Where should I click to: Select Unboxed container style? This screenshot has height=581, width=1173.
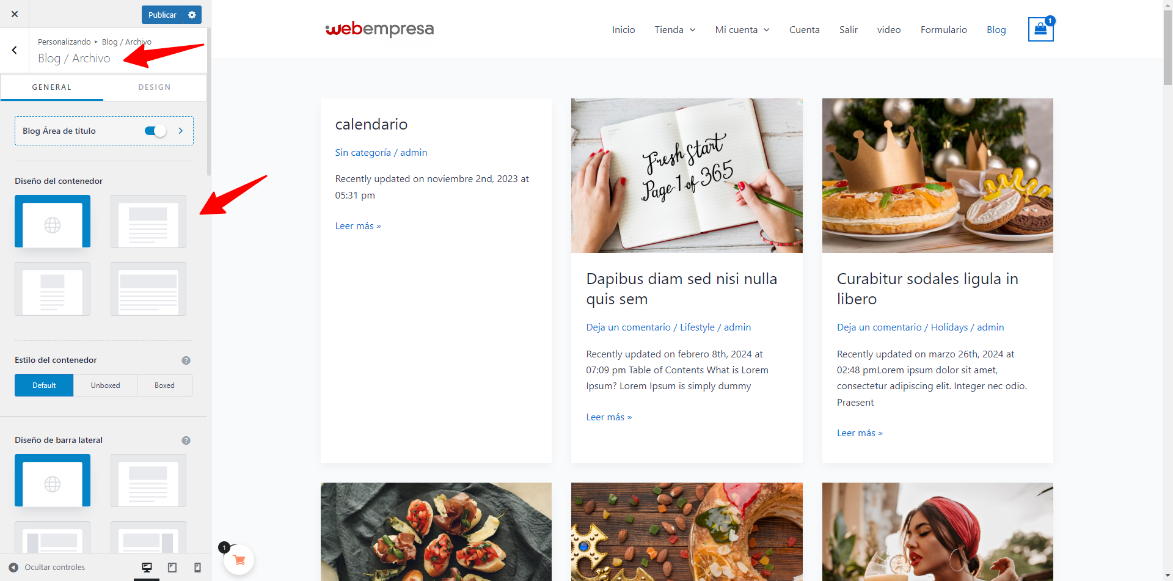point(105,386)
